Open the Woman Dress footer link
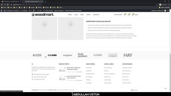Viewport: 171px width, 96px height. [x=126, y=74]
